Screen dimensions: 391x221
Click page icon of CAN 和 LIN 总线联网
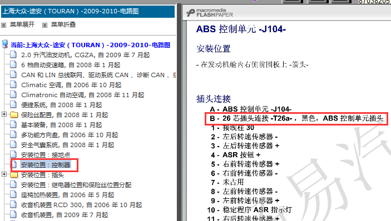click(13, 74)
